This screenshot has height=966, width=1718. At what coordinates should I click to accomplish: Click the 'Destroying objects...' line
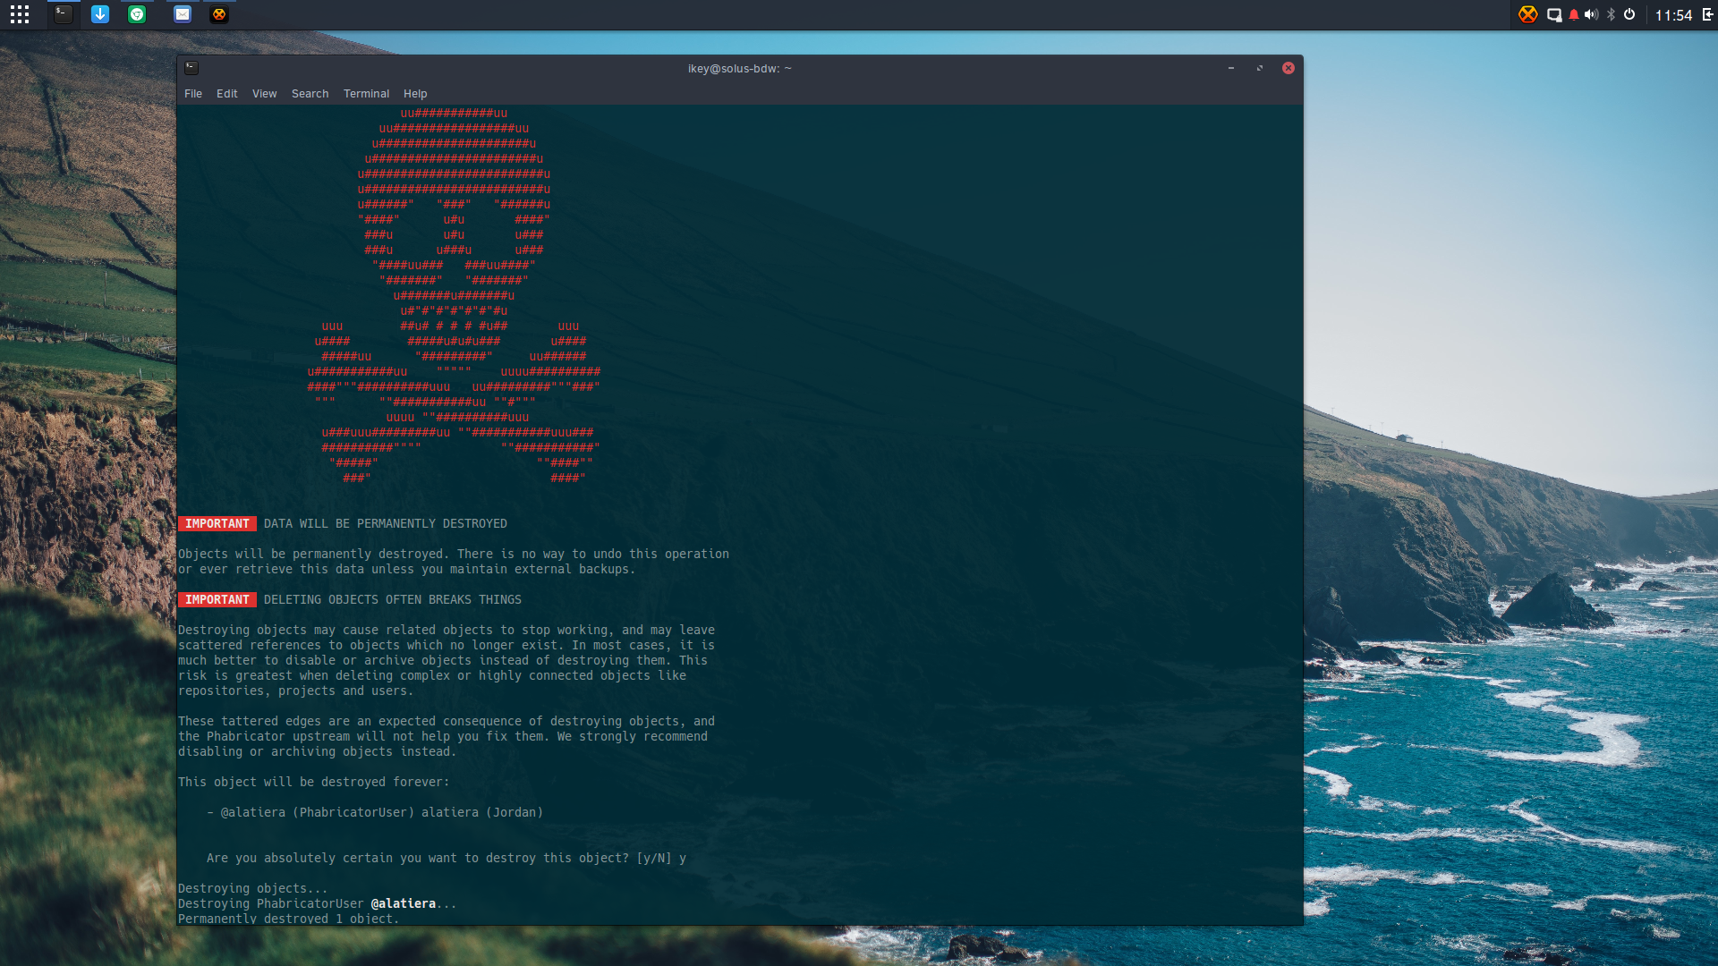pyautogui.click(x=253, y=889)
